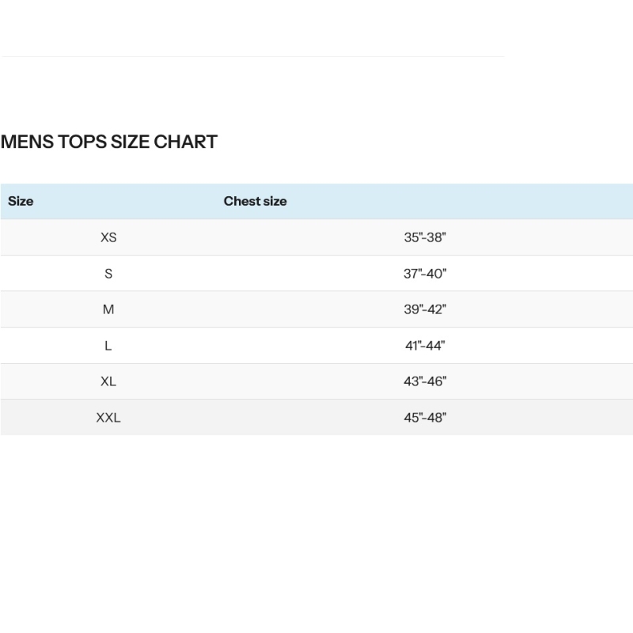Click the thin divider line above the heading

(x=253, y=56)
